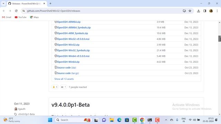This screenshot has width=221, height=124.
Task: Open the v9.4.0.0p1-Beta tag link
Action: pyautogui.click(x=26, y=114)
